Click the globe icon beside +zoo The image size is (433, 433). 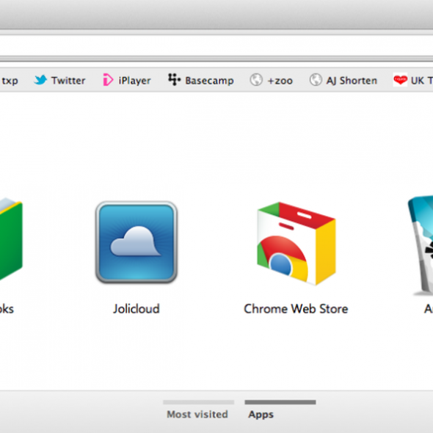[256, 80]
